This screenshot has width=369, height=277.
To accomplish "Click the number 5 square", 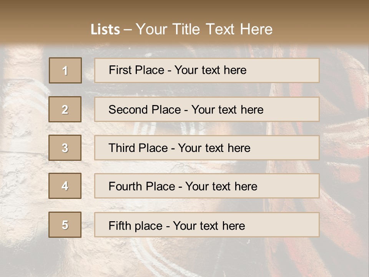I will (x=65, y=225).
